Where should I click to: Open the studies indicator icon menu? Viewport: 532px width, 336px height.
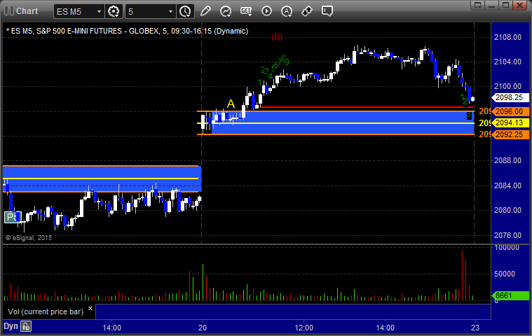pyautogui.click(x=226, y=11)
